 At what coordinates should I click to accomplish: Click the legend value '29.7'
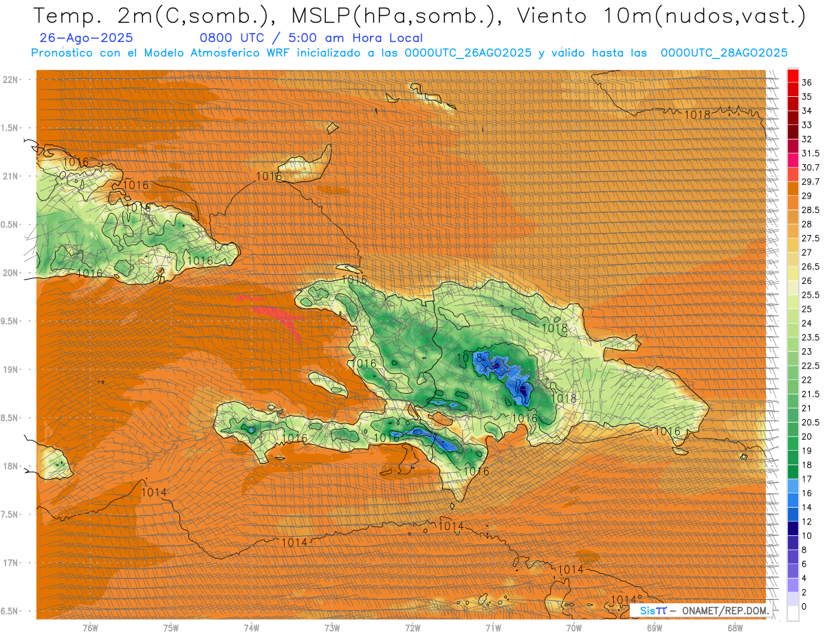point(811,181)
